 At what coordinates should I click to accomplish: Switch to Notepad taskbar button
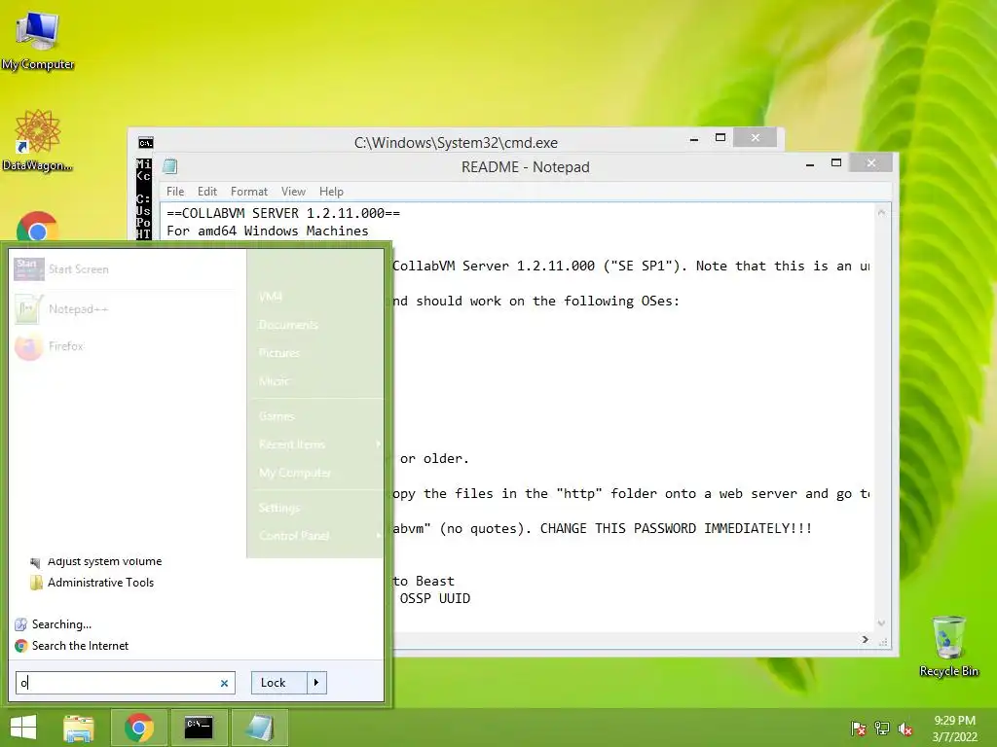[x=259, y=728]
